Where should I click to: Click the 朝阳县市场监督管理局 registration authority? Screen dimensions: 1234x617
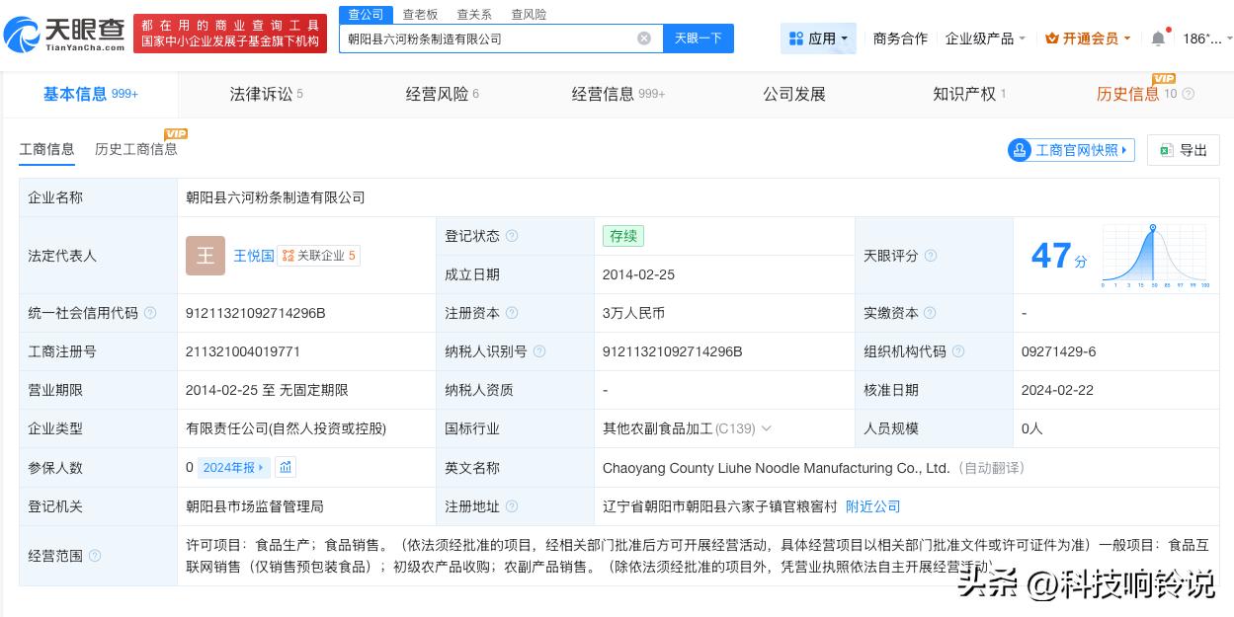255,506
